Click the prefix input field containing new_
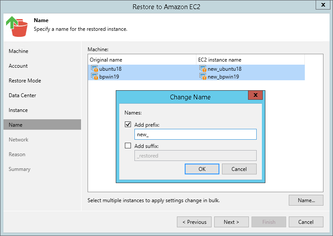The image size is (333, 236). click(196, 134)
